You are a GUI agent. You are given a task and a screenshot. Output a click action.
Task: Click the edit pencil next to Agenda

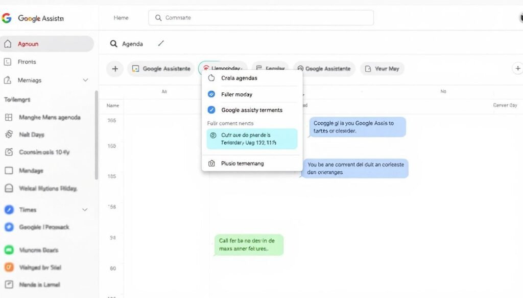click(x=161, y=44)
